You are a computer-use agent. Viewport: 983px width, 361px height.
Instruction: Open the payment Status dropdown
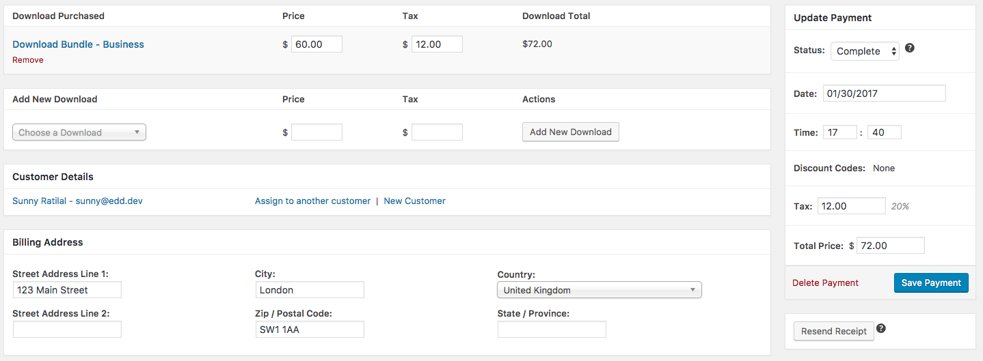pos(865,51)
